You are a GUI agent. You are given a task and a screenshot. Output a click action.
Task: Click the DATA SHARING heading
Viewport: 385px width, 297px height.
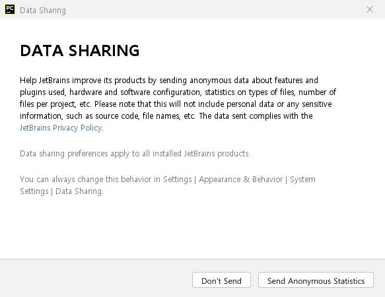click(80, 51)
